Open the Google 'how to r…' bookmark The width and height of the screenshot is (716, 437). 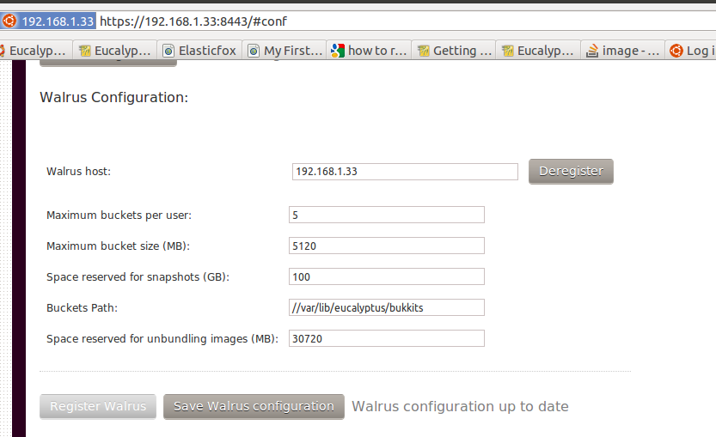[369, 50]
